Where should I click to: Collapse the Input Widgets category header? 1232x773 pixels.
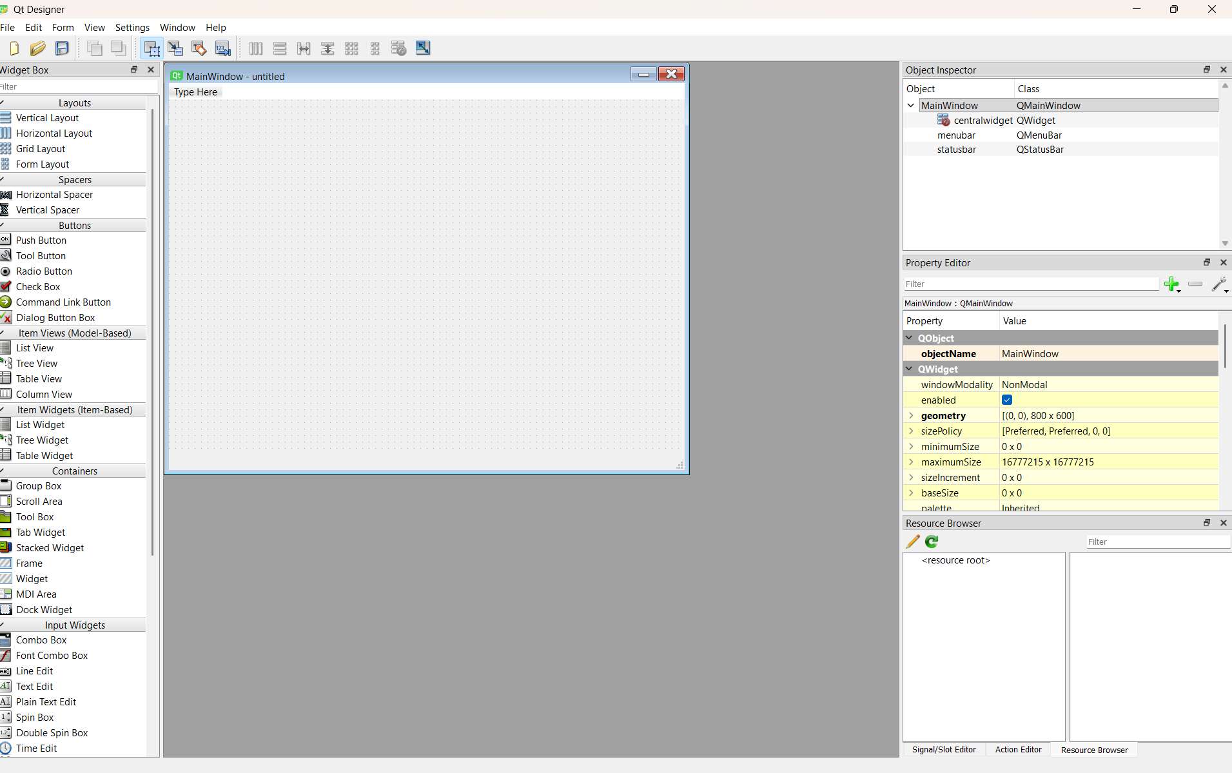pos(73,625)
